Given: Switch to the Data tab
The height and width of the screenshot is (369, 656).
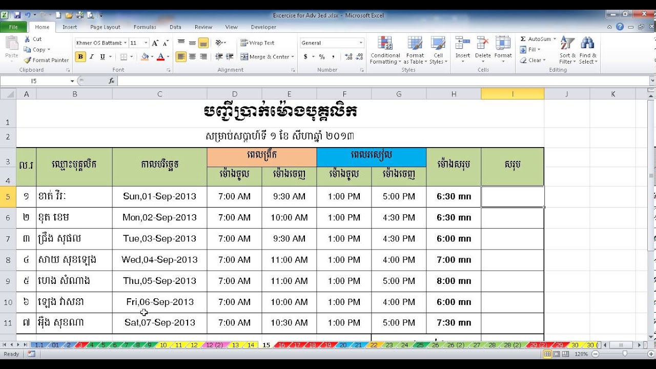Looking at the screenshot, I should click(x=175, y=27).
